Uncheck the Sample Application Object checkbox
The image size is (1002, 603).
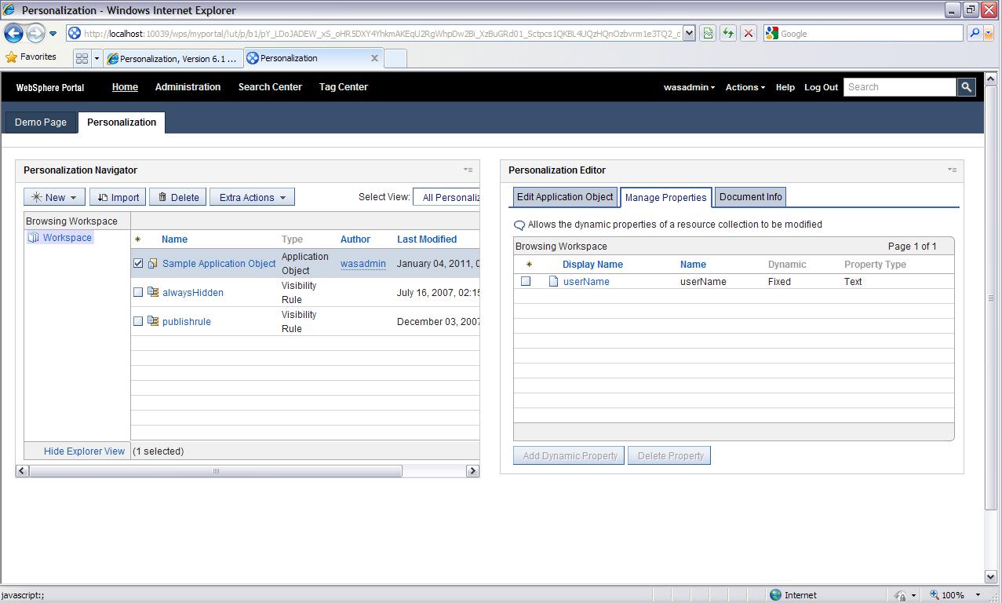click(x=137, y=263)
